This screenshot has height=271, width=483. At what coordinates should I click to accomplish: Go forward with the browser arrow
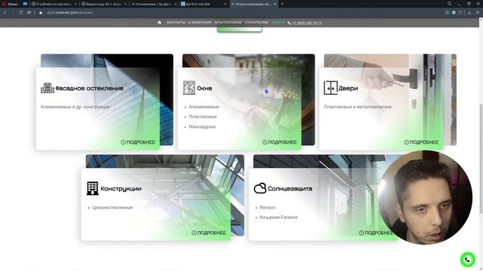coord(13,13)
